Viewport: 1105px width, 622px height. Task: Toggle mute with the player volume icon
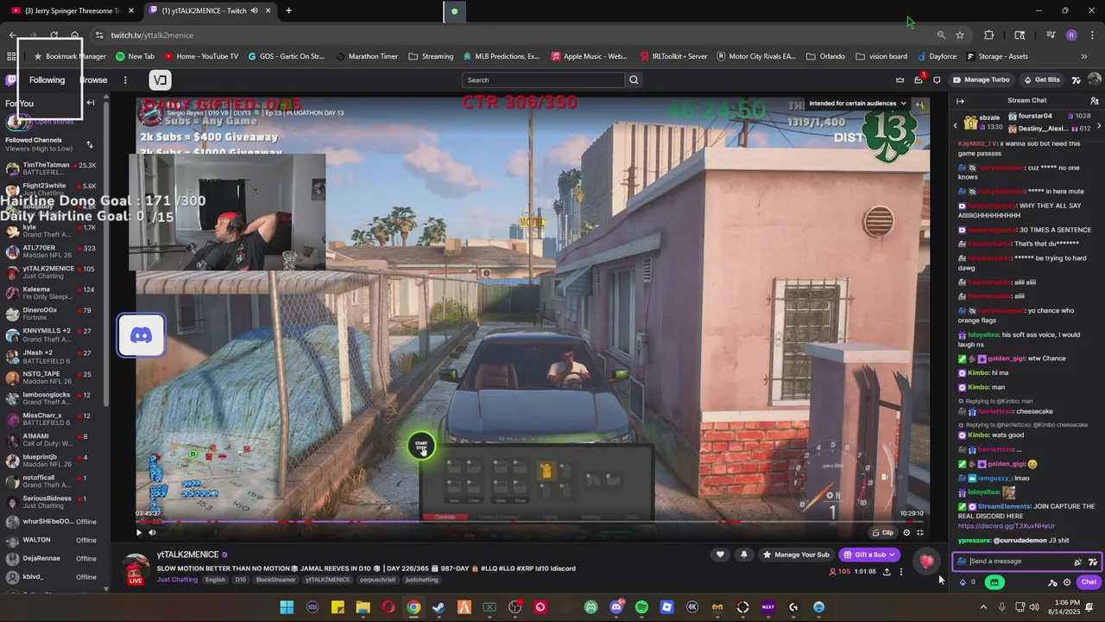153,533
